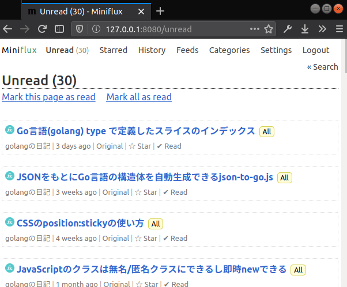Image resolution: width=347 pixels, height=287 pixels.
Task: Toggle the browser sidebar icon
Action: (x=59, y=29)
